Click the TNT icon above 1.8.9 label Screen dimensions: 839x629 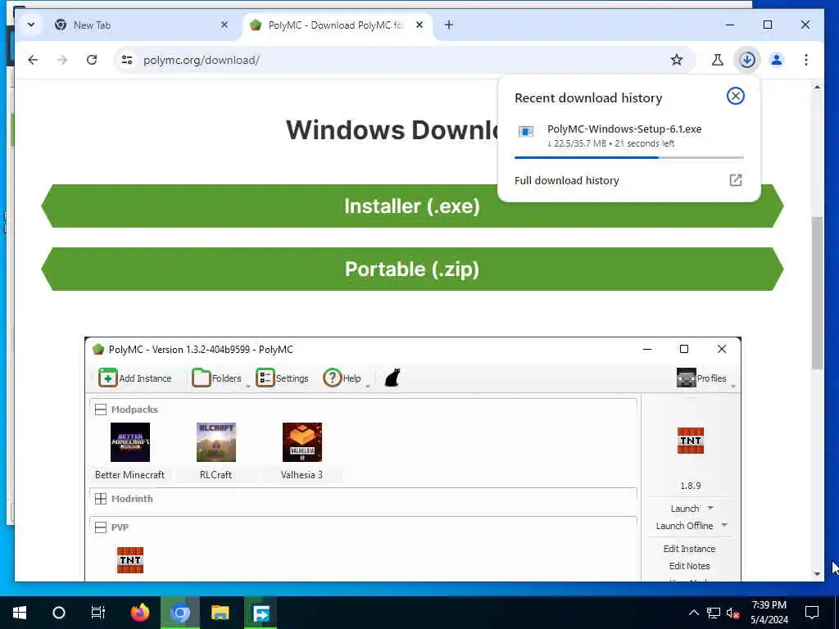(x=690, y=441)
